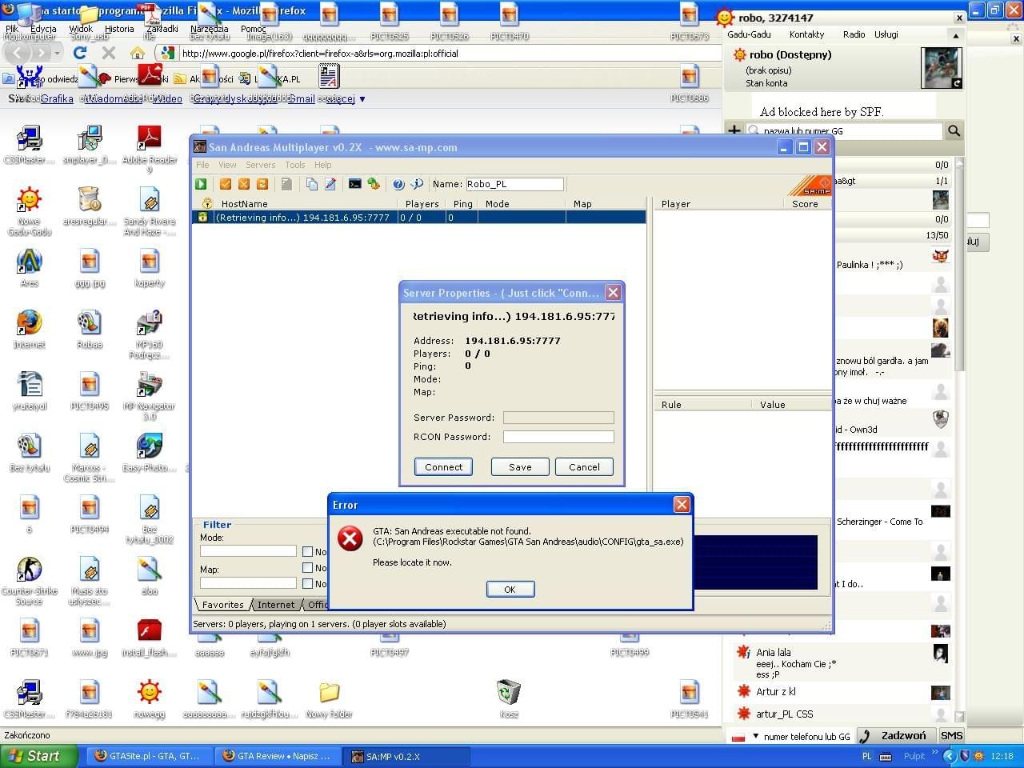Click the Zadzwoń call button
Image resolution: width=1024 pixels, height=768 pixels.
895,735
